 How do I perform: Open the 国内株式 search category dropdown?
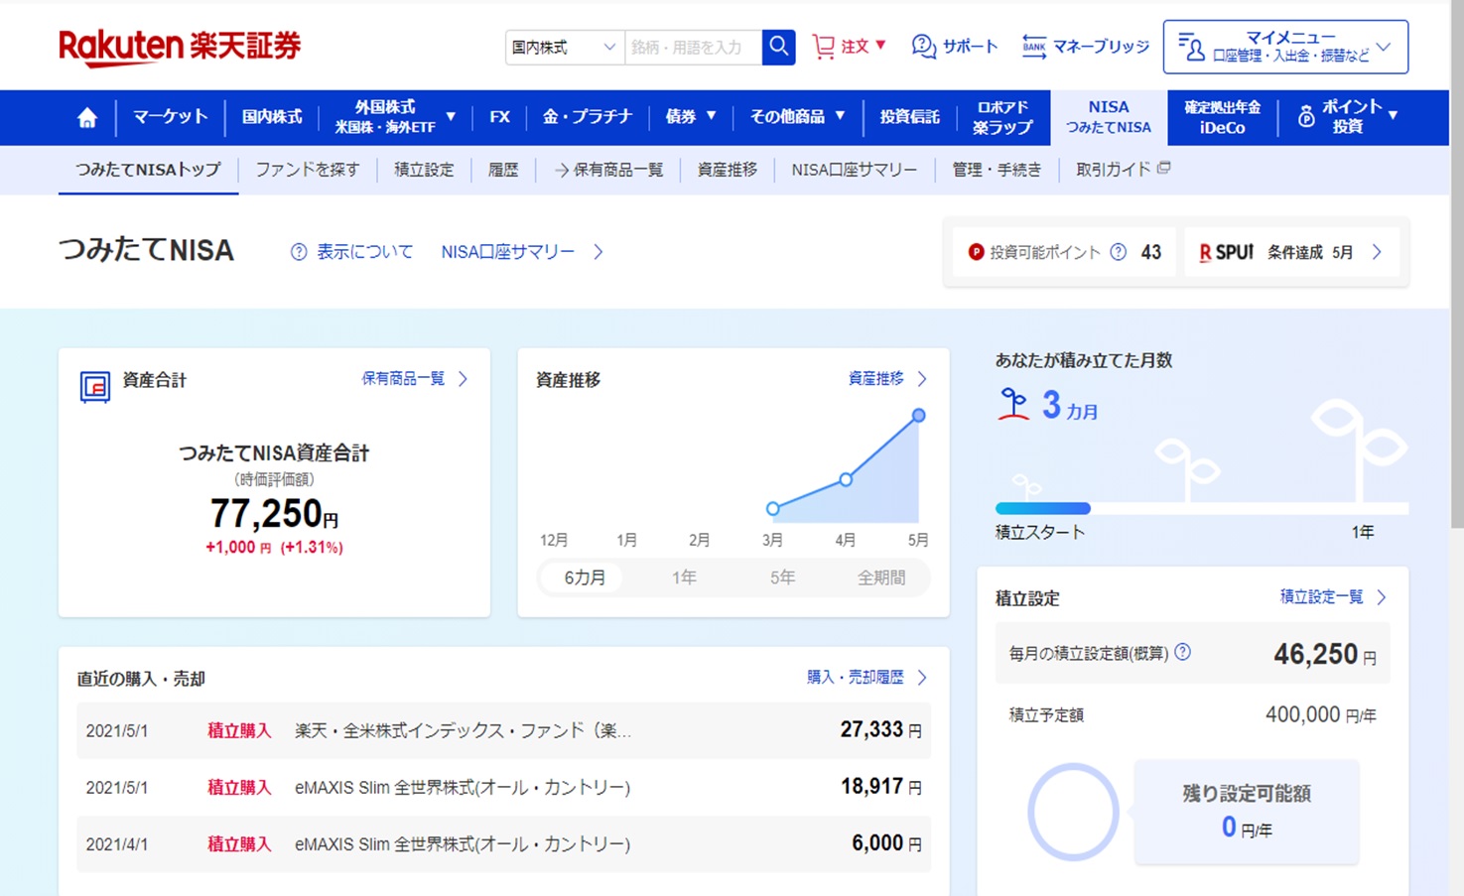565,47
